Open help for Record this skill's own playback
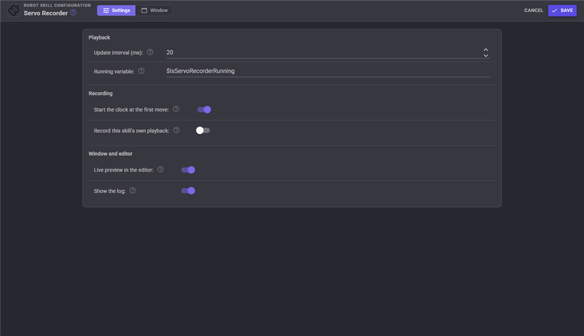584x336 pixels. pyautogui.click(x=177, y=130)
